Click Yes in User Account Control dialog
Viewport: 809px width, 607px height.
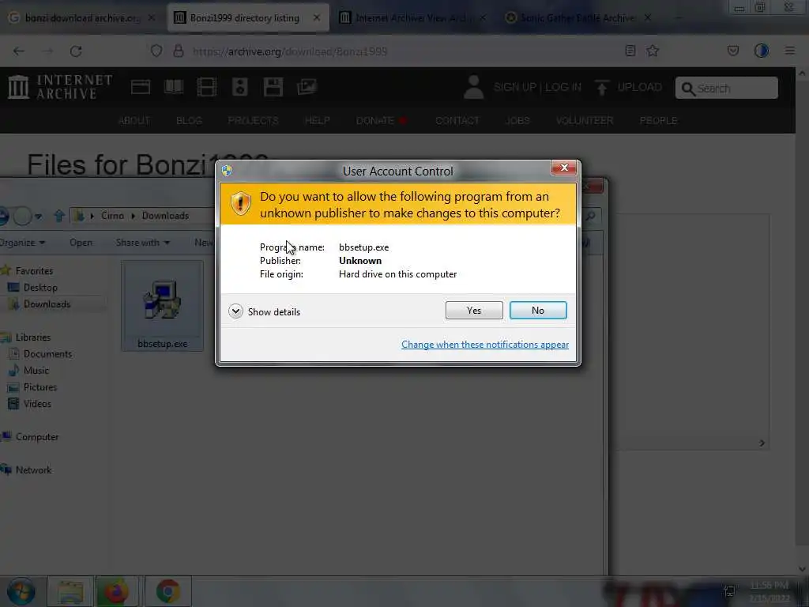(474, 310)
